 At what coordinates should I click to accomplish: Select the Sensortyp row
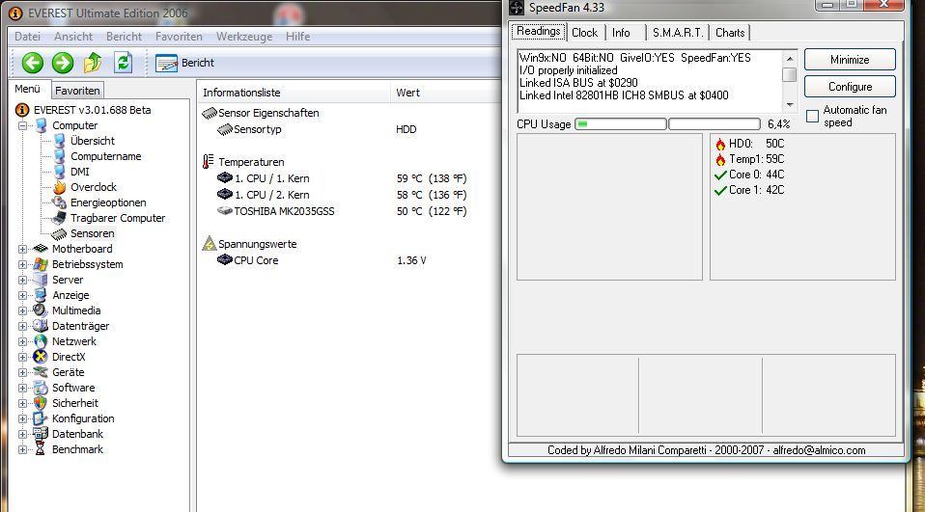(x=317, y=129)
